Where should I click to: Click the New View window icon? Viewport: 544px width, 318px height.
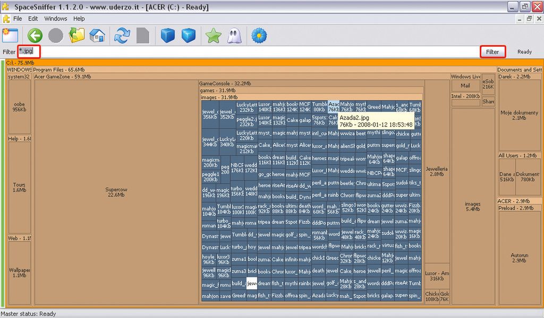(x=10, y=36)
